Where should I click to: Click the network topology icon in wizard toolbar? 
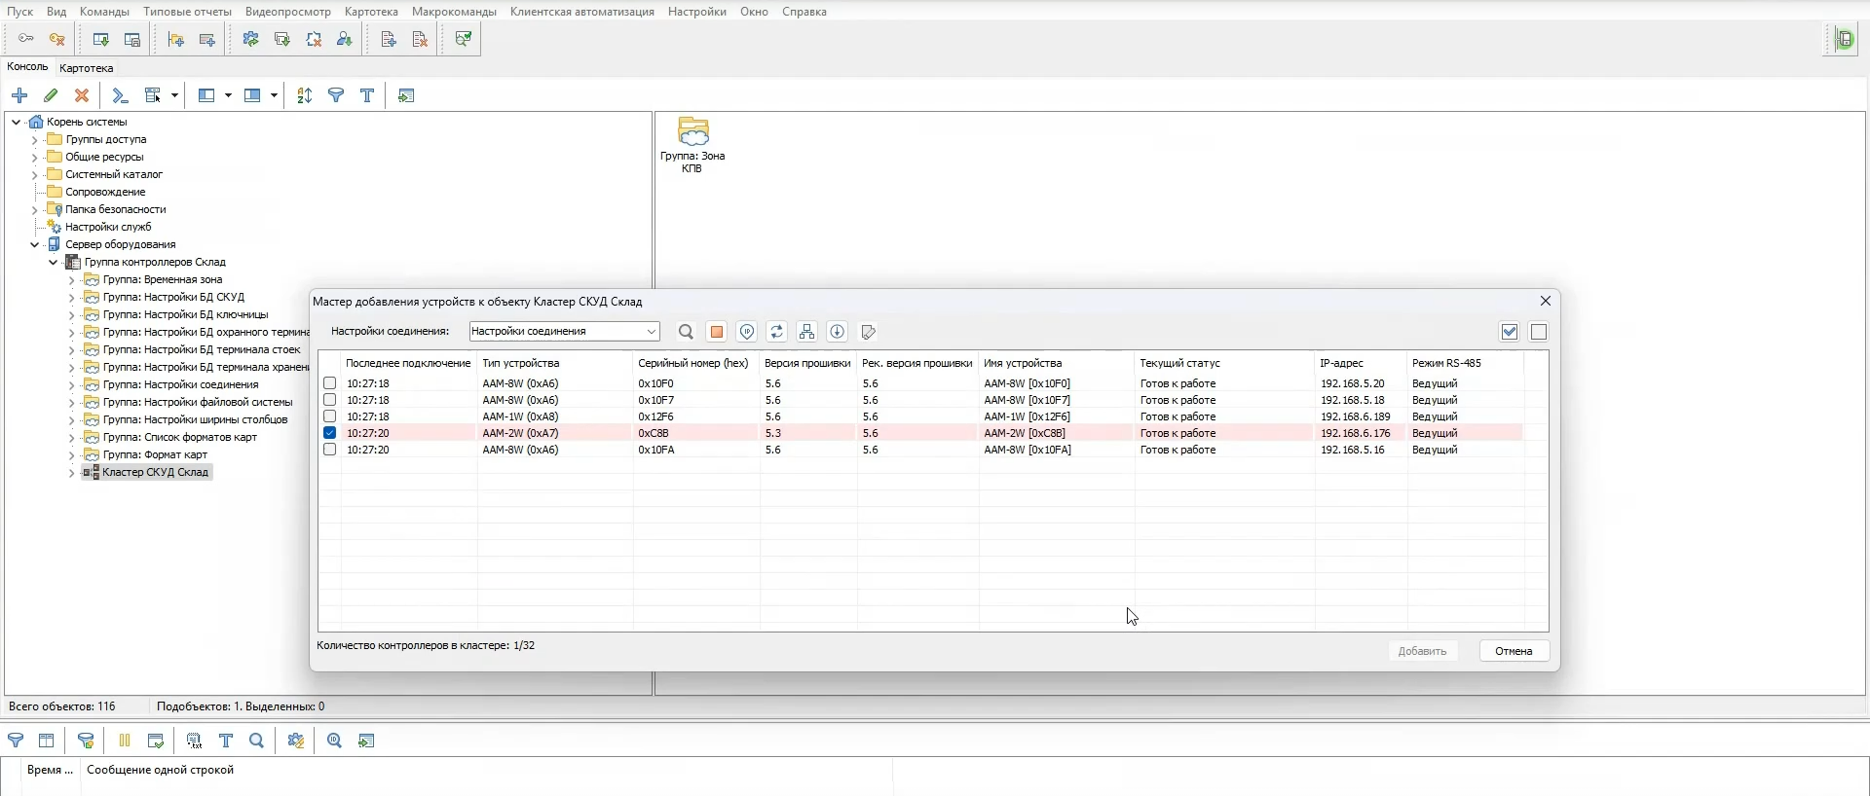807,333
